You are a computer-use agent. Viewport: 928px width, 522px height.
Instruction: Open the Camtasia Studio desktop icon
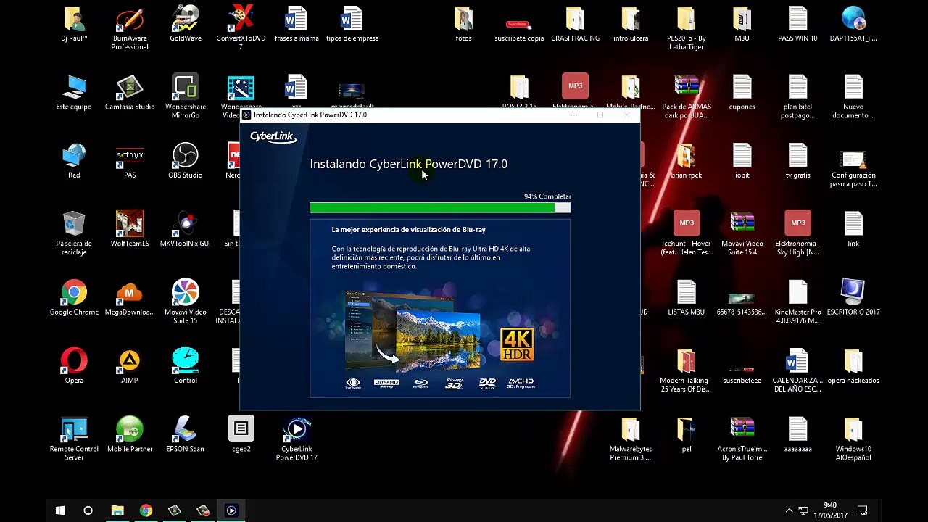(130, 93)
